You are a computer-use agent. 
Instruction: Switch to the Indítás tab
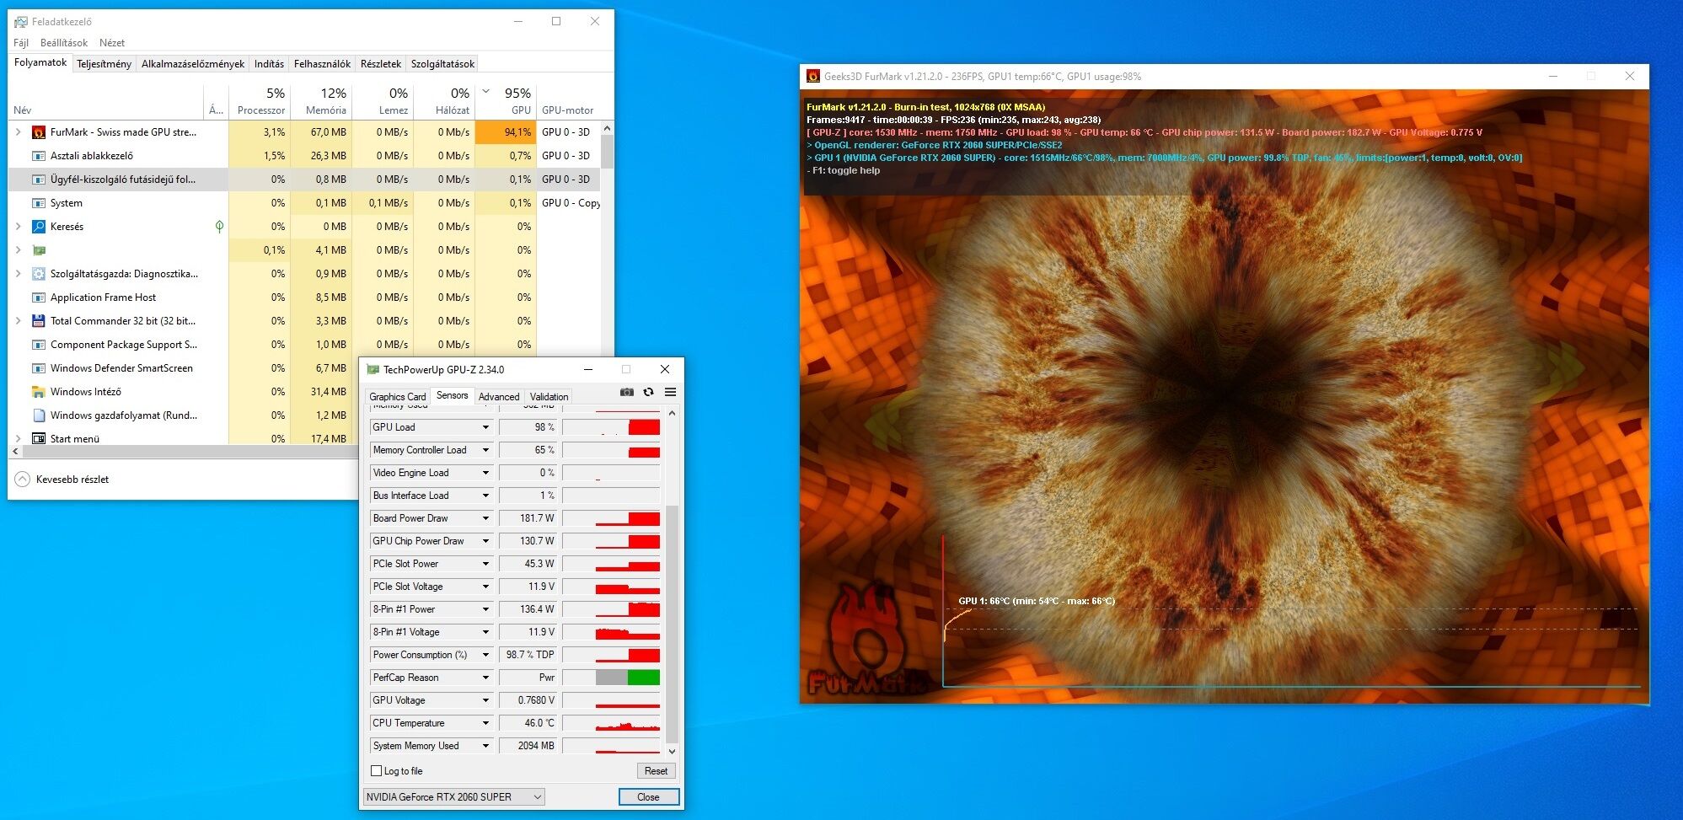269,64
